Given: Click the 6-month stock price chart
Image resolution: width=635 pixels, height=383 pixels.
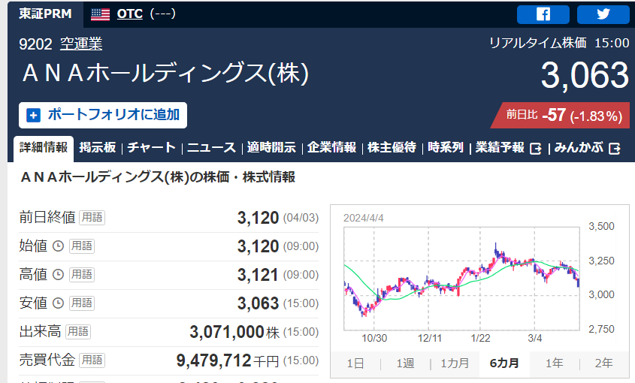Looking at the screenshot, I should [x=461, y=279].
